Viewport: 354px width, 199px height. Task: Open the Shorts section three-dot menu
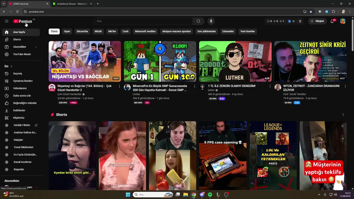coord(343,115)
